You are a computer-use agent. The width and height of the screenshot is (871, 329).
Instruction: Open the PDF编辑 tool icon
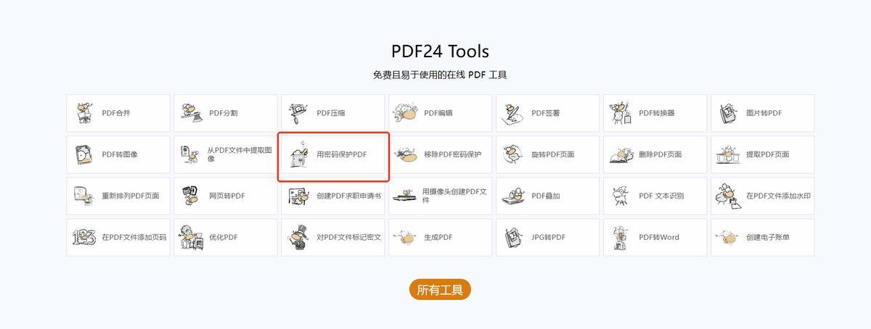tap(406, 113)
